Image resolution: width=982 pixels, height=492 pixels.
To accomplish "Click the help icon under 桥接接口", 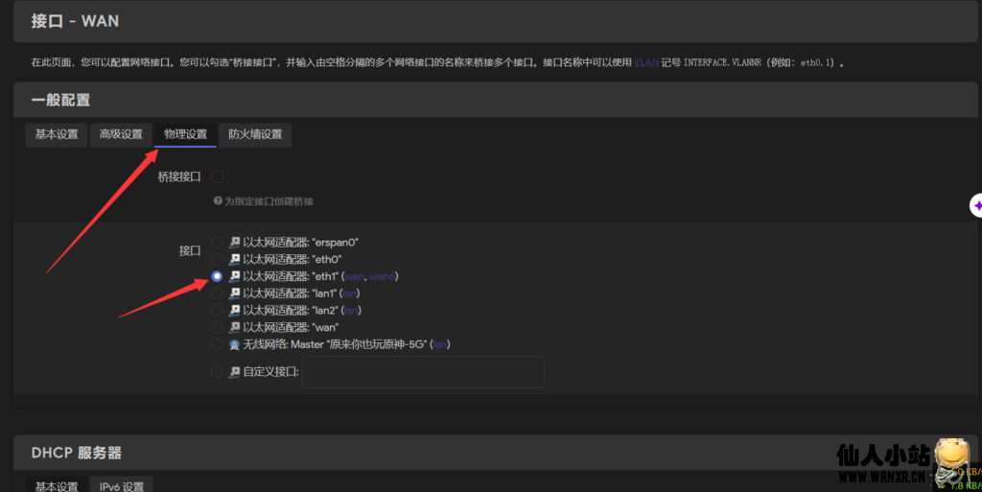I will 218,201.
